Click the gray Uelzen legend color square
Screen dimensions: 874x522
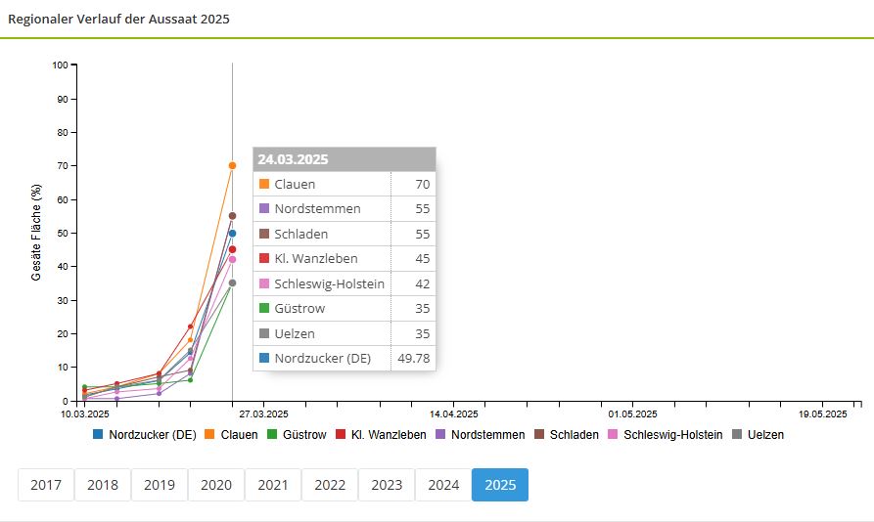click(737, 434)
